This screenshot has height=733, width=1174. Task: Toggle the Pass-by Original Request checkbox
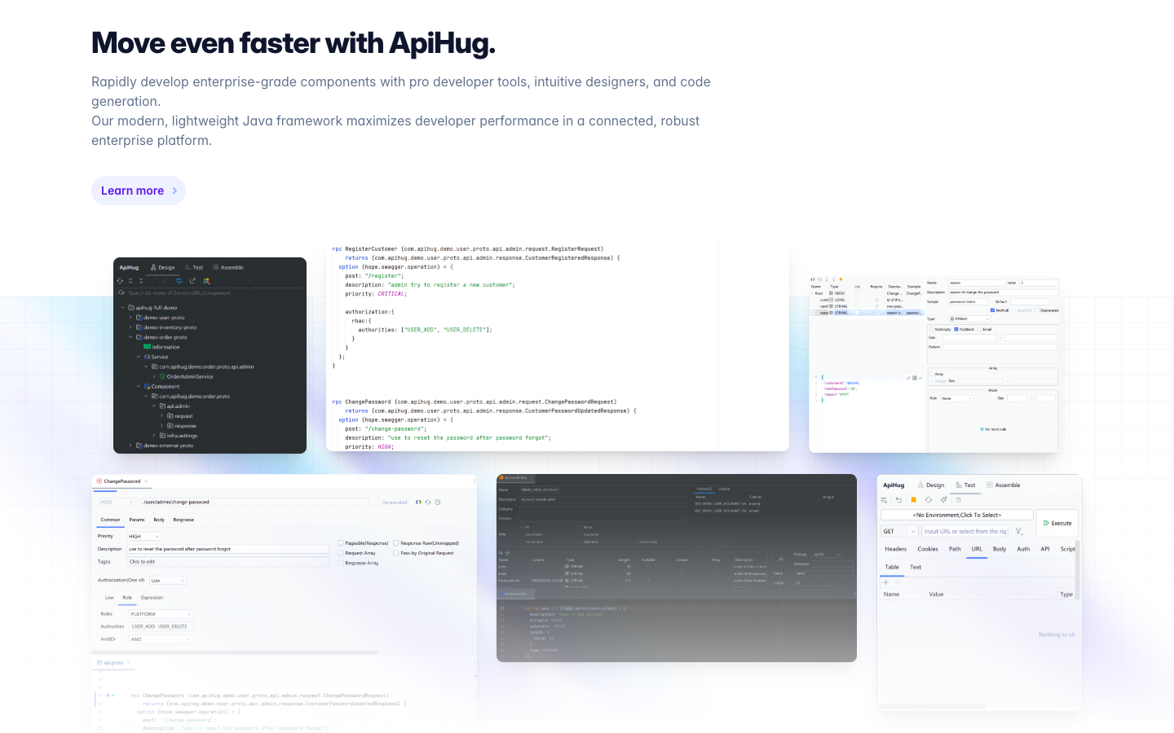395,553
